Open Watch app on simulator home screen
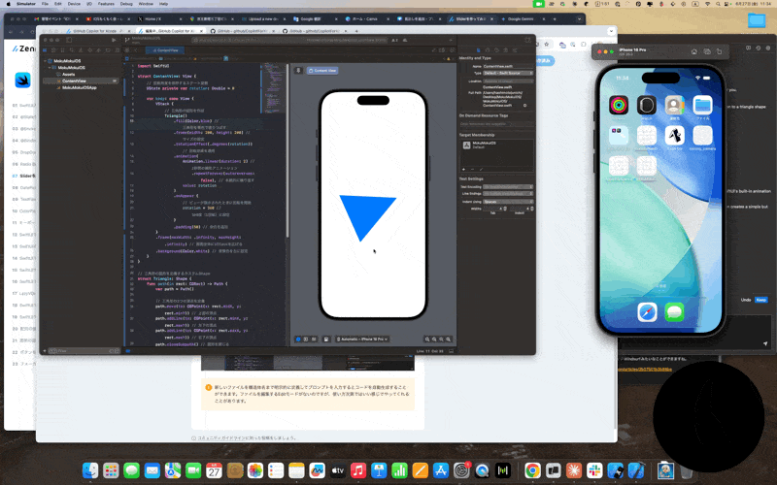The image size is (777, 485). (x=646, y=106)
